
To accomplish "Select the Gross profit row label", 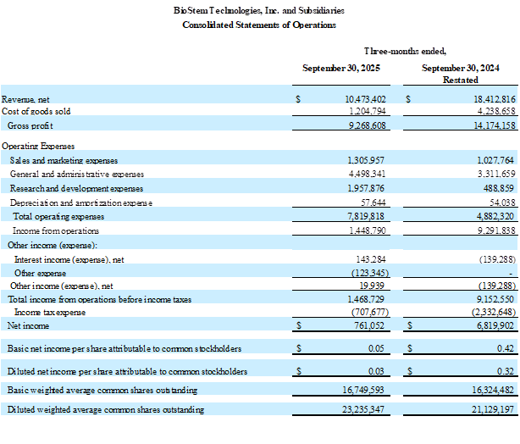I will [31, 125].
